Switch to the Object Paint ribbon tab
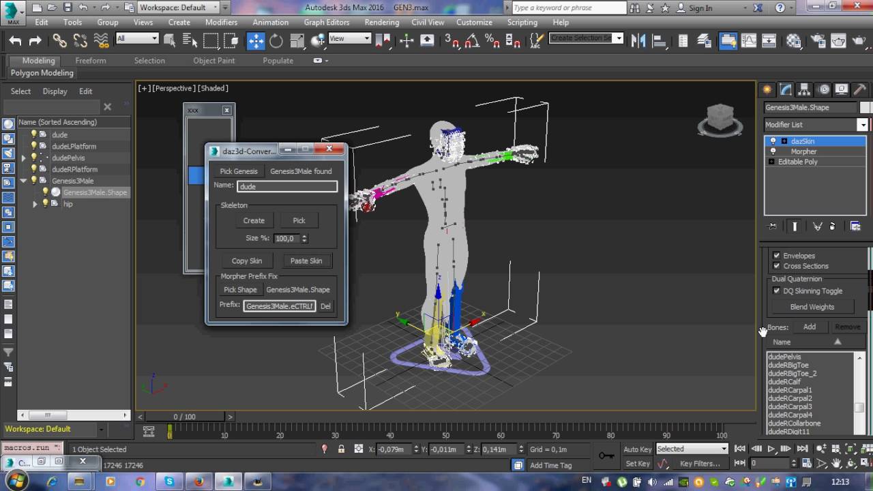The height and width of the screenshot is (491, 873). point(213,60)
